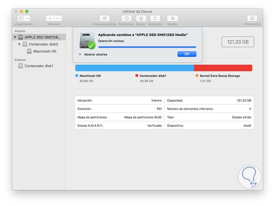Click the Contenedor disk1 drive icon
The image size is (275, 206).
pos(20,66)
